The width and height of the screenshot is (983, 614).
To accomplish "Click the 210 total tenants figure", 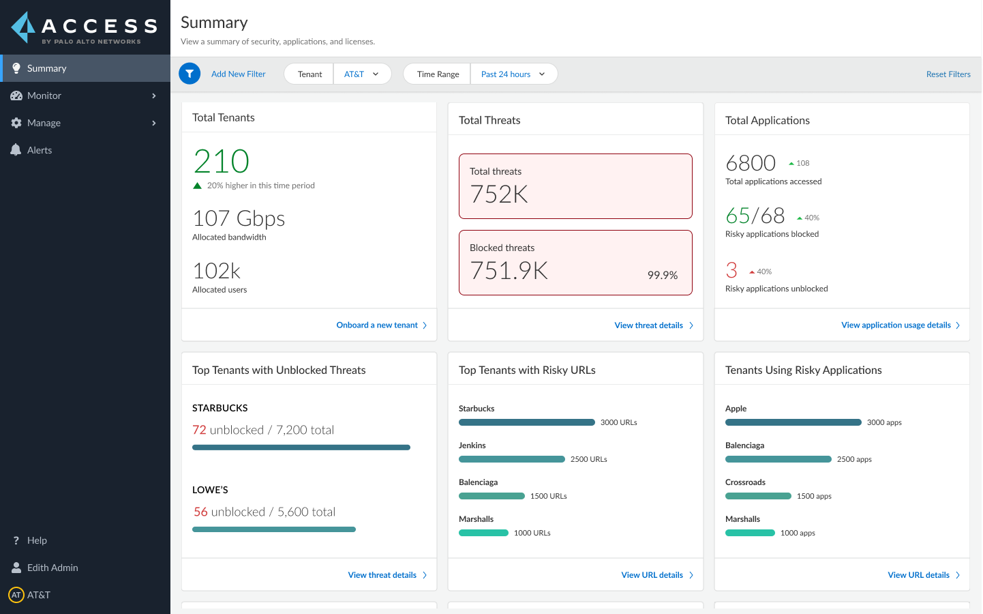I will pos(222,162).
